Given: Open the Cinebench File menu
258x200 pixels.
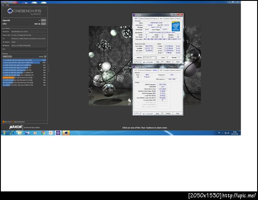Looking at the screenshot, I should coord(3,5).
